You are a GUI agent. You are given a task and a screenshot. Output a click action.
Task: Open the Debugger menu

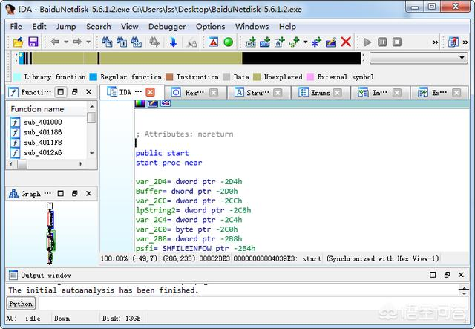pyautogui.click(x=167, y=27)
